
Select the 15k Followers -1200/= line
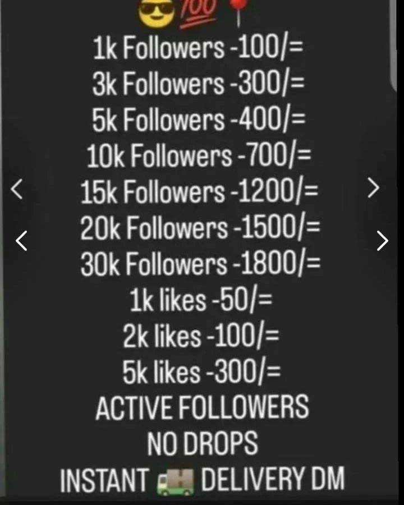click(200, 192)
